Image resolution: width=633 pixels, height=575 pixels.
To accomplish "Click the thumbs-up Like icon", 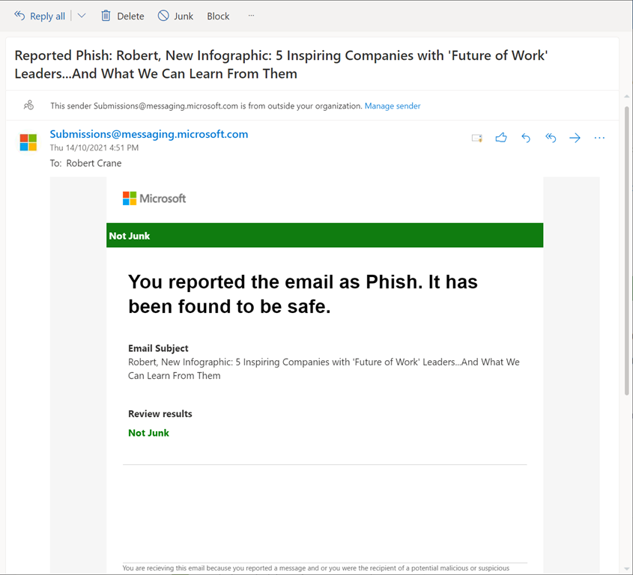I will click(x=501, y=138).
